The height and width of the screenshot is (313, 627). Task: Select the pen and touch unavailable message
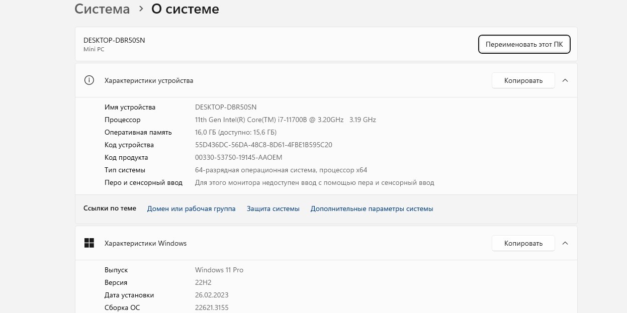point(315,182)
